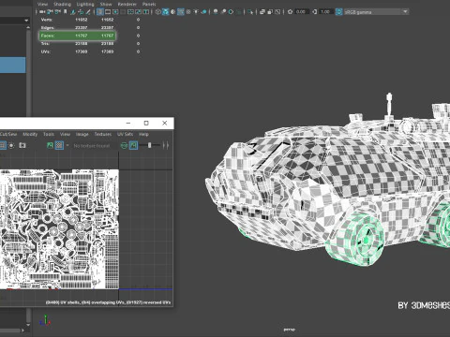Toggle the Film Gate icon
This screenshot has width=450, height=337.
[x=108, y=12]
